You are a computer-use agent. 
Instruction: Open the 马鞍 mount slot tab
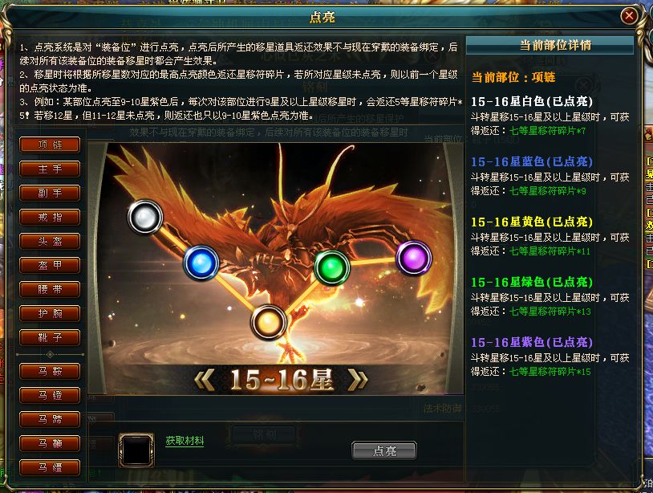click(x=50, y=371)
